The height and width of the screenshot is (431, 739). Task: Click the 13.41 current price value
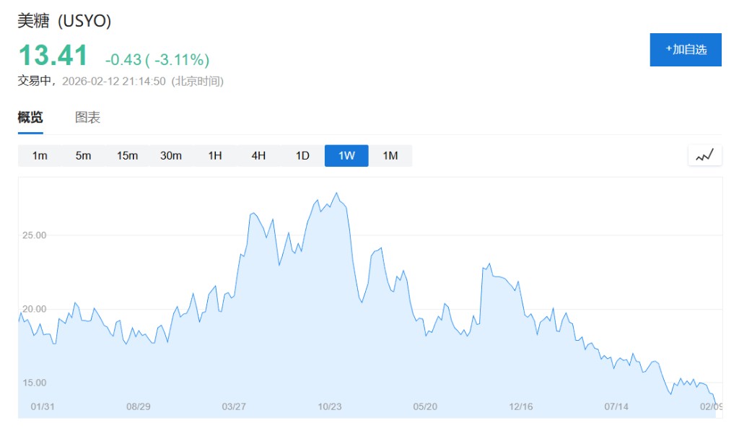[x=53, y=56]
